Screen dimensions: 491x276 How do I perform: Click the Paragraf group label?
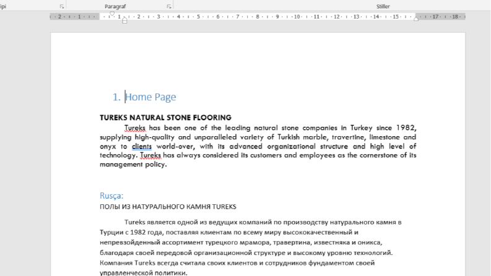[115, 7]
